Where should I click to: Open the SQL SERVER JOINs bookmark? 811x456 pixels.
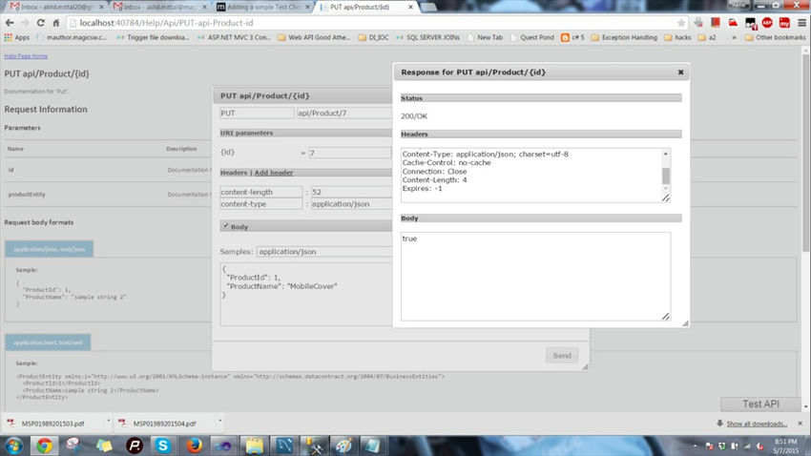[x=427, y=37]
